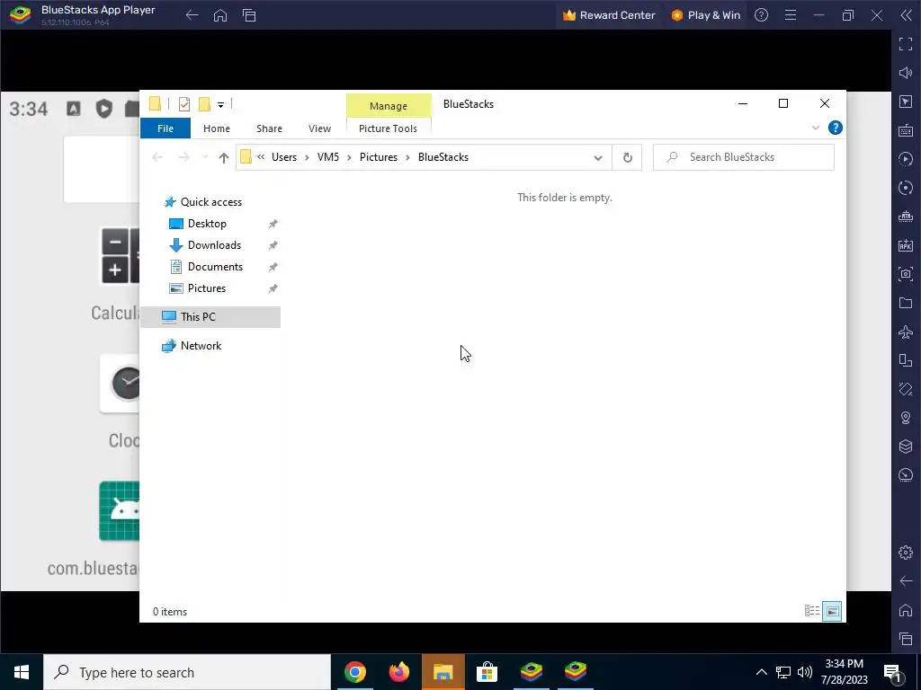Click the set location pin icon
Screen dimensions: 921x690
(x=906, y=418)
